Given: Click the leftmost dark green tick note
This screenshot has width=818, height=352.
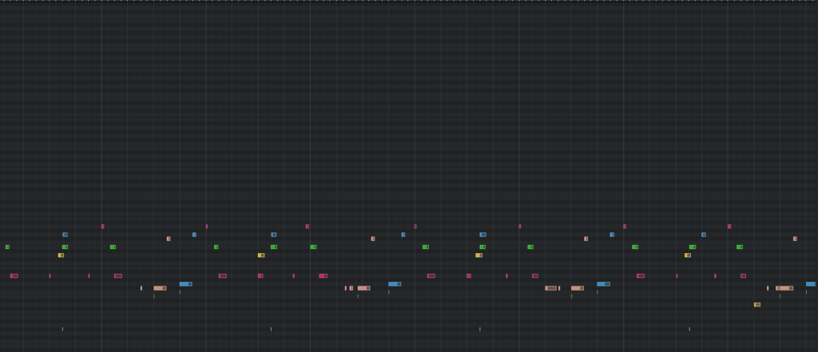Looking at the screenshot, I should (x=154, y=296).
